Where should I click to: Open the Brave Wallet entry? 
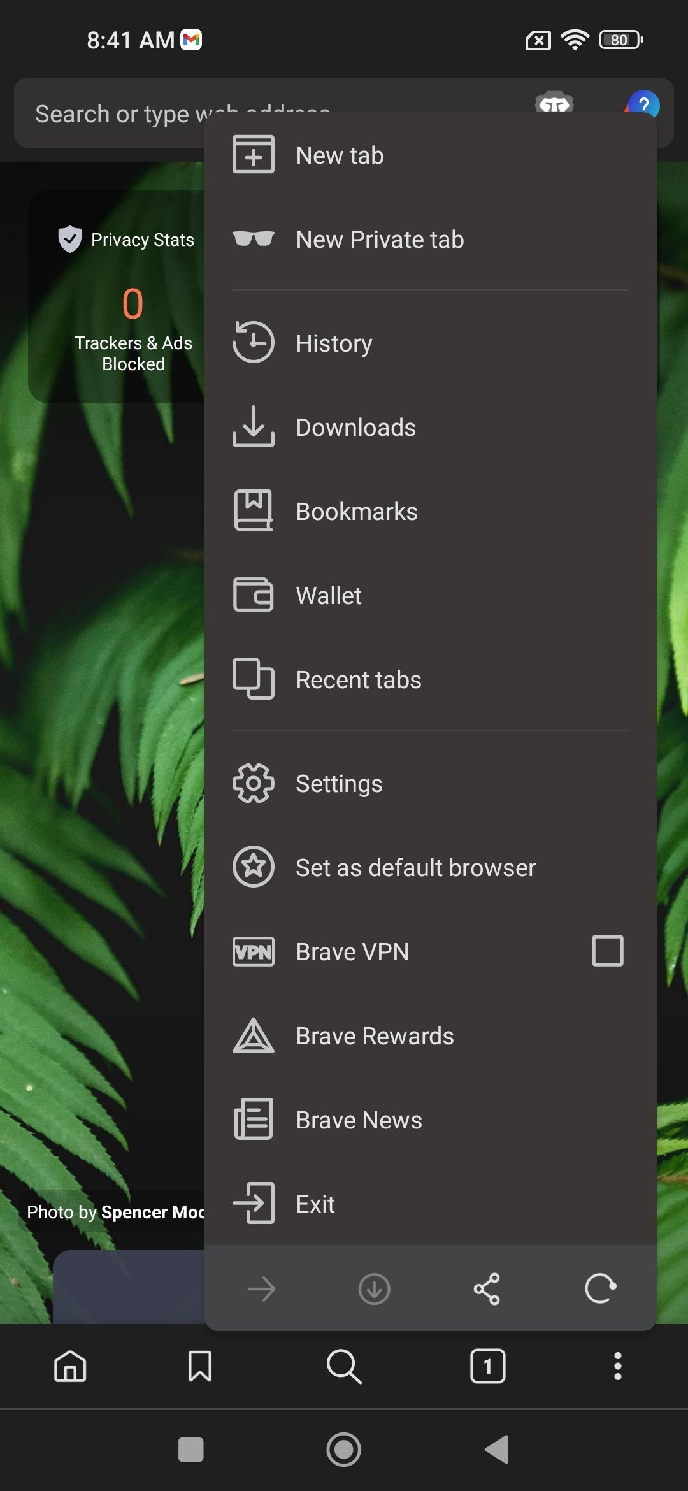tap(431, 595)
